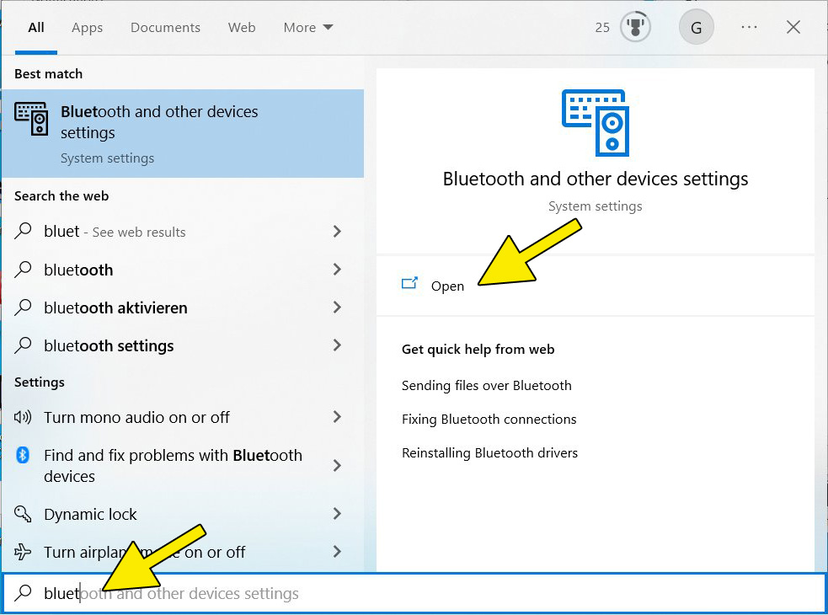Viewport: 828px width, 615px height.
Task: Expand the More filter dropdown
Action: [308, 28]
